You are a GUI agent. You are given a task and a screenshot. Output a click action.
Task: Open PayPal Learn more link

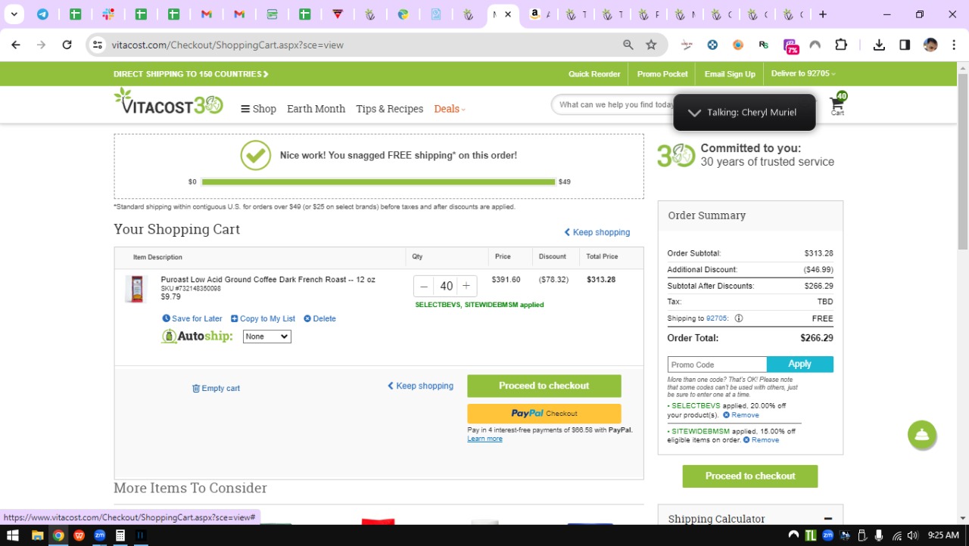click(x=484, y=439)
